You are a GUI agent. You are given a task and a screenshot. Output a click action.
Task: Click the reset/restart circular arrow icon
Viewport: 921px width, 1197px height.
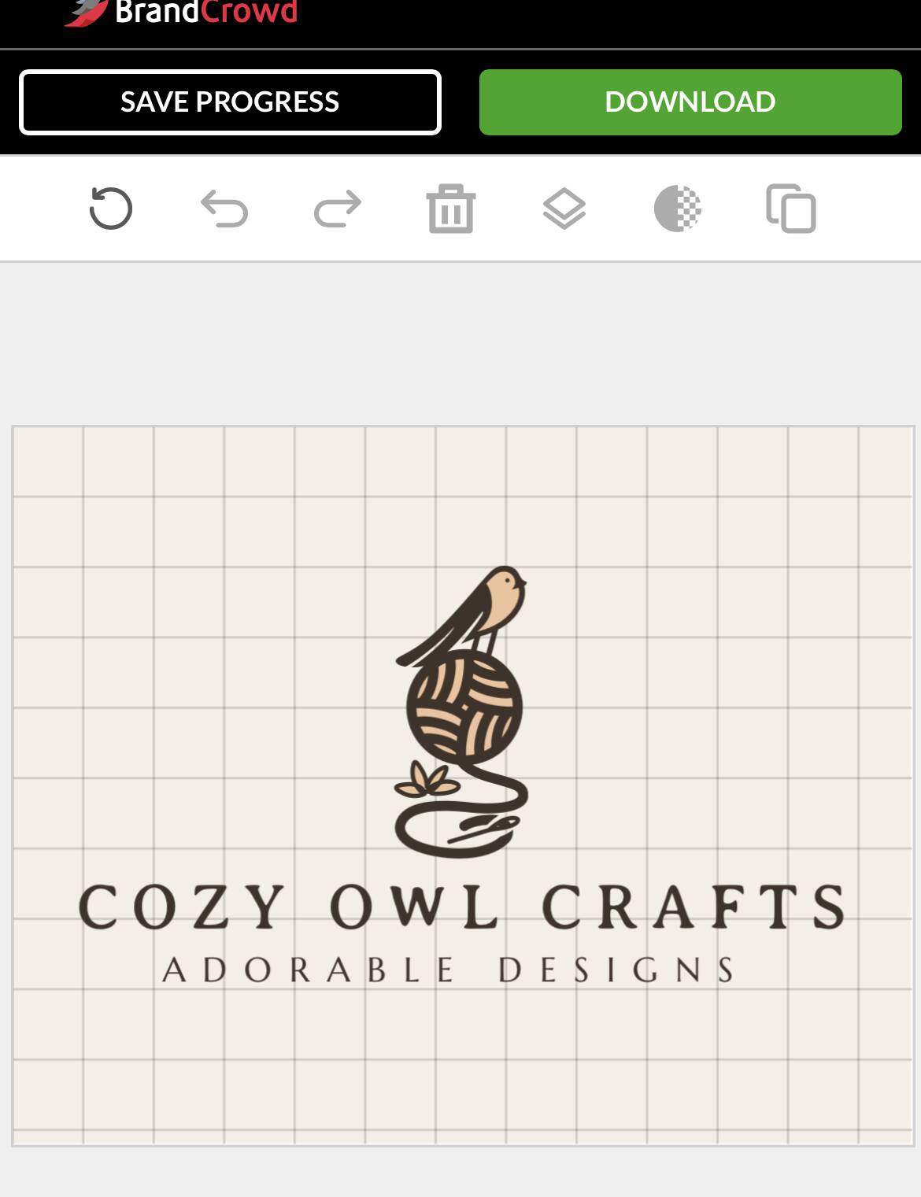pos(111,209)
